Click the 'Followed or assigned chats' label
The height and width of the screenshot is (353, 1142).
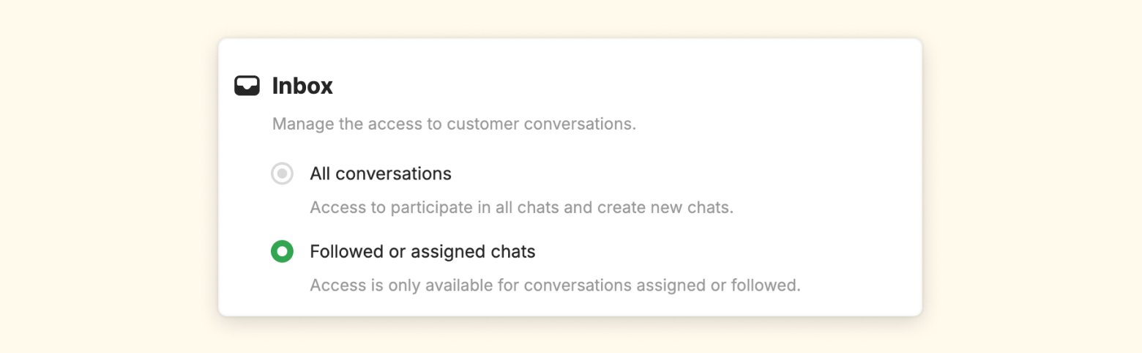point(422,252)
